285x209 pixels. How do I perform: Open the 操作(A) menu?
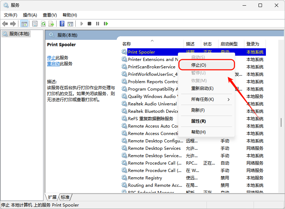point(30,15)
